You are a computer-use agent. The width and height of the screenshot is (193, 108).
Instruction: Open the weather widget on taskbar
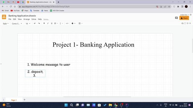pos(7,105)
